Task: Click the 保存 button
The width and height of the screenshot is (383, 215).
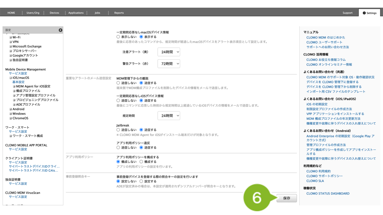Action: pos(287,198)
